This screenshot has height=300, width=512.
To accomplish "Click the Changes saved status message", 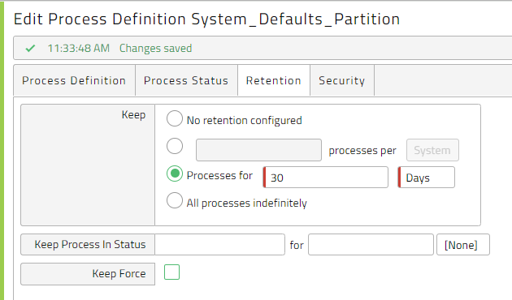I will [x=155, y=48].
